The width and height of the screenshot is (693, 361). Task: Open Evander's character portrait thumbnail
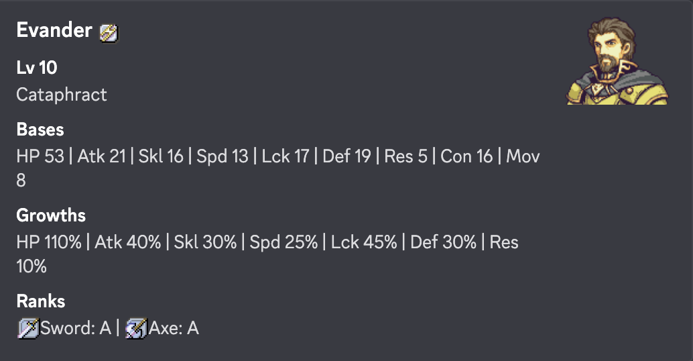pyautogui.click(x=617, y=62)
